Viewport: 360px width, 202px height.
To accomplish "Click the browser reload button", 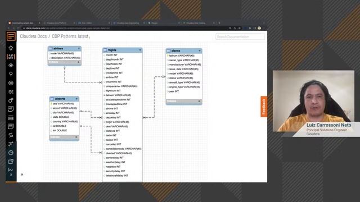I will pyautogui.click(x=19, y=28).
